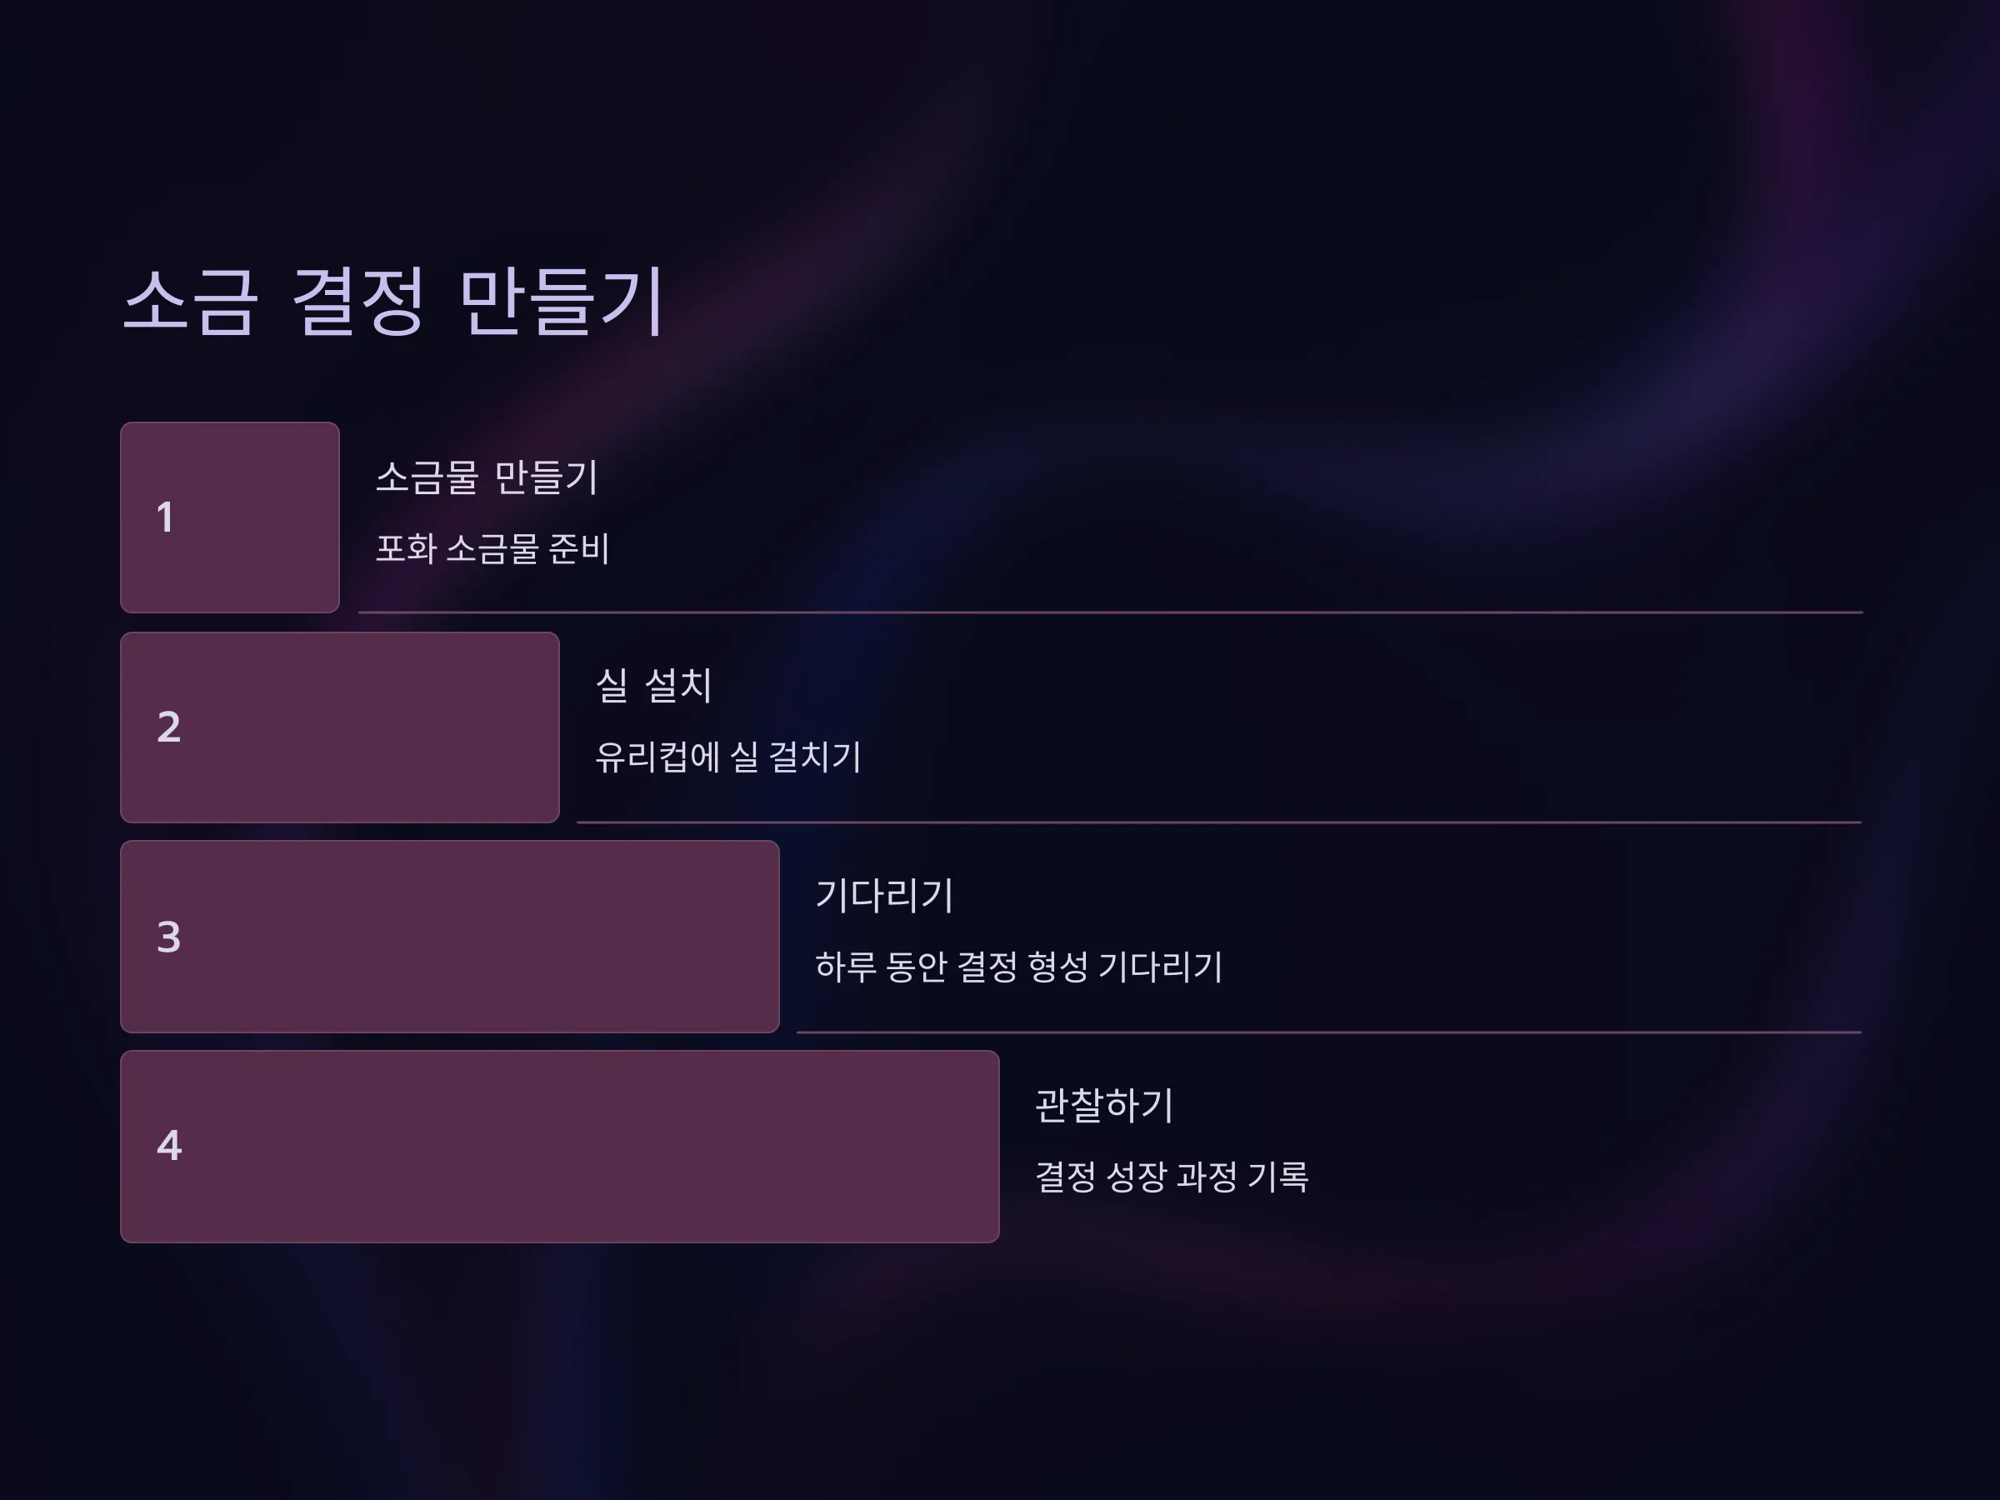2000x1500 pixels.
Task: Click the divider line under step 2
Action: (x=1219, y=822)
